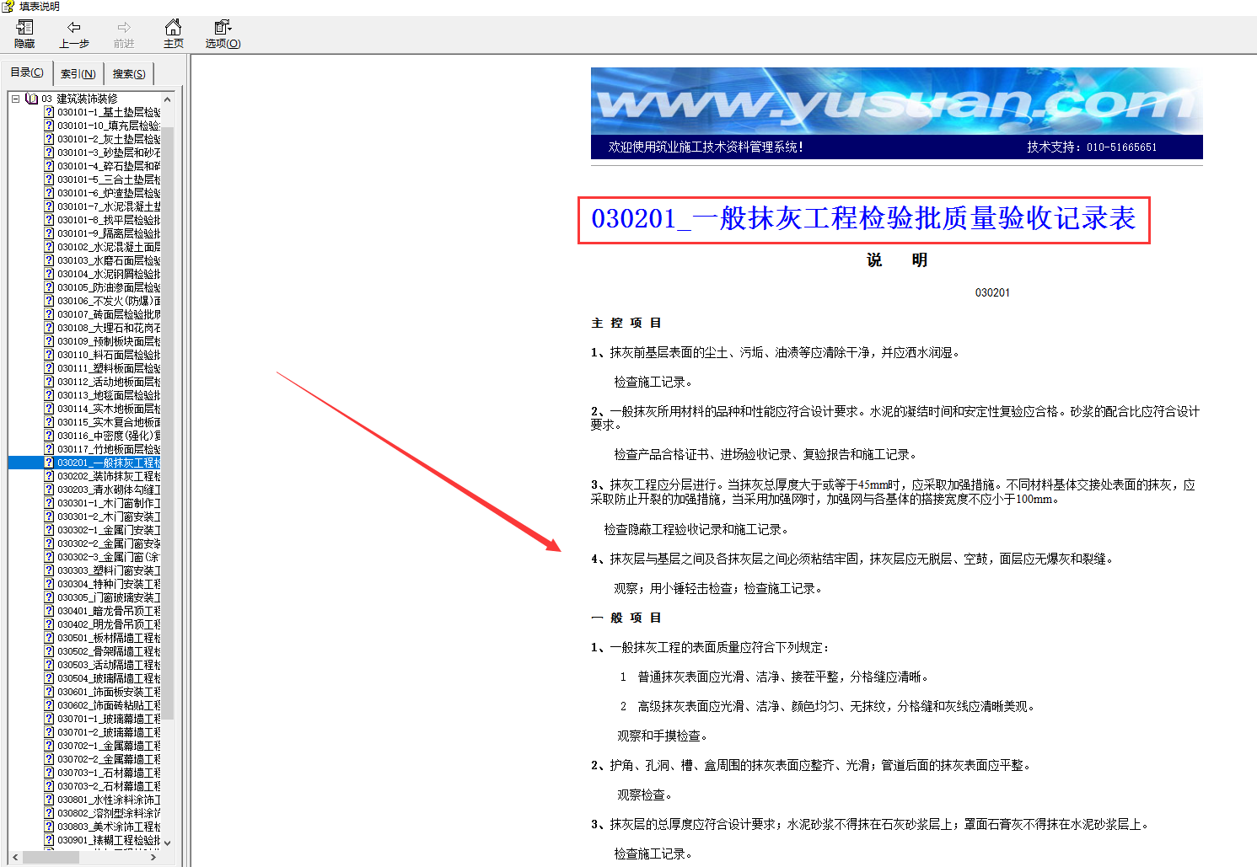Image resolution: width=1257 pixels, height=867 pixels.
Task: Select 030501_板材隔墙工程 in the tree
Action: pos(109,638)
